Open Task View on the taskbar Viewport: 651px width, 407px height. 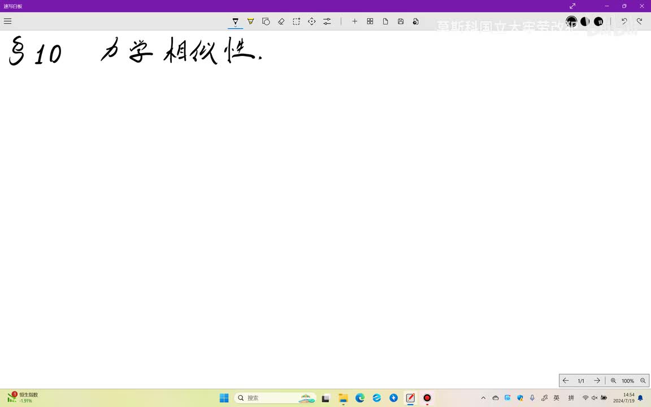click(x=326, y=398)
